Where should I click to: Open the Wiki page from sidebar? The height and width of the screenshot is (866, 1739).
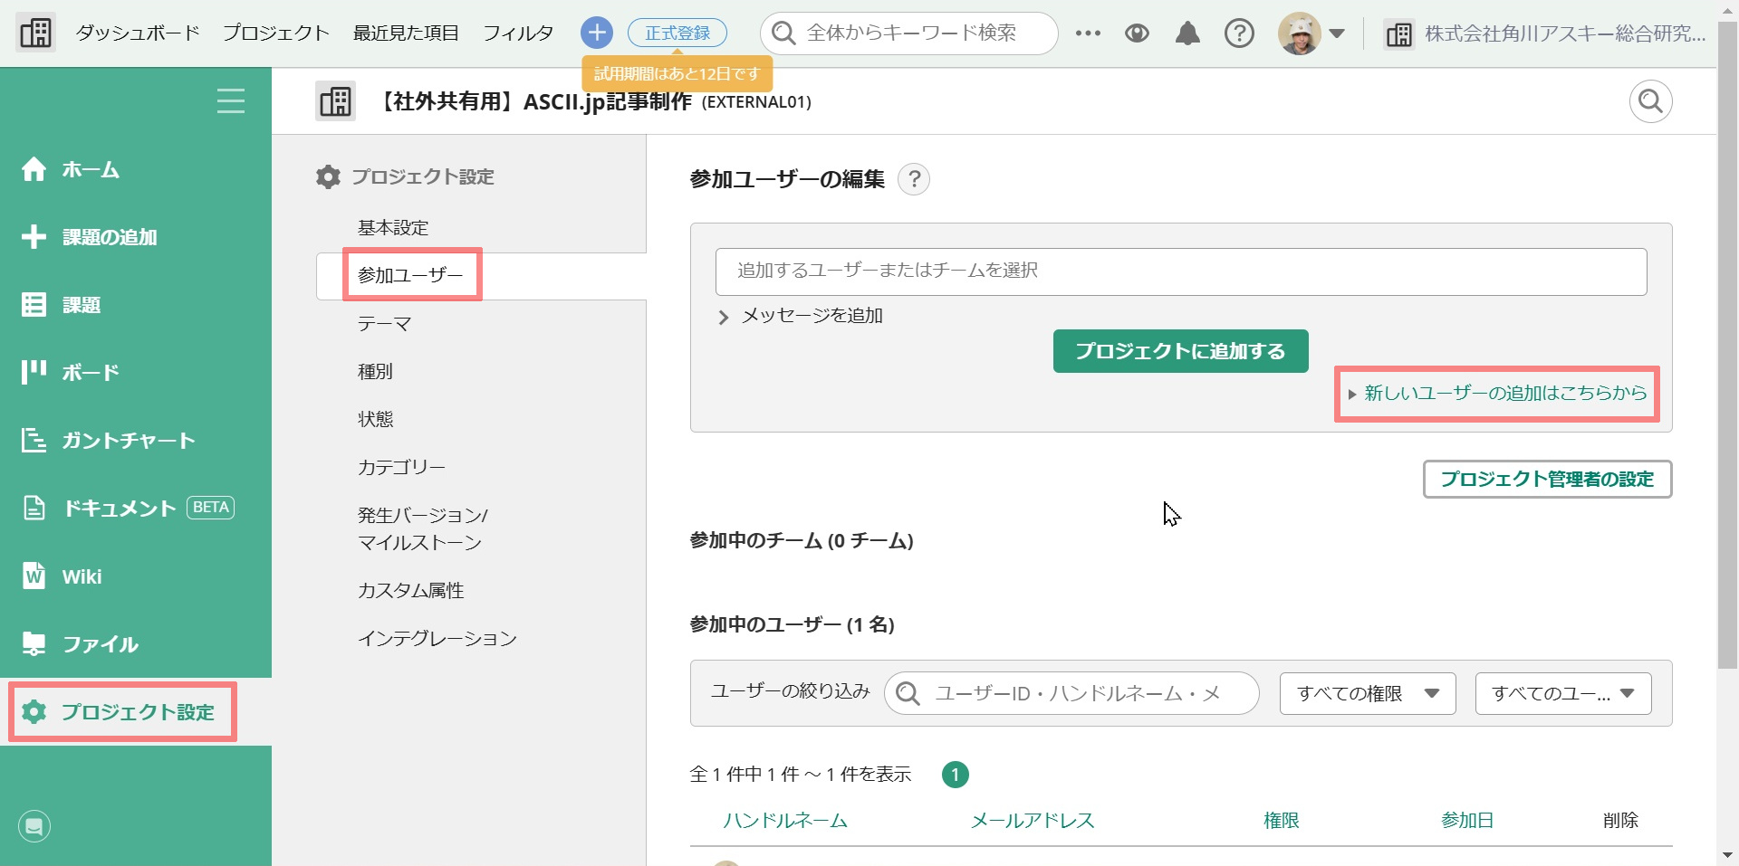82,576
